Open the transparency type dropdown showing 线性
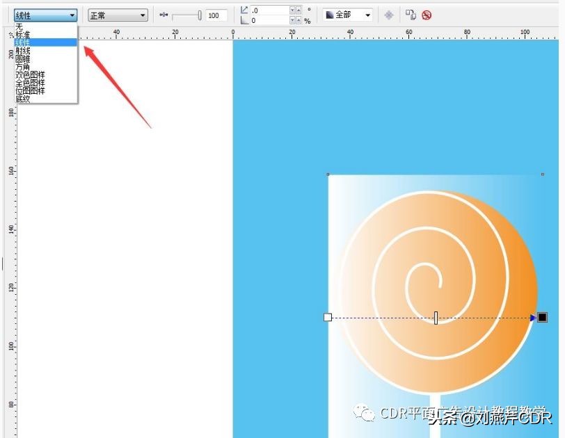This screenshot has height=438, width=565. point(45,15)
